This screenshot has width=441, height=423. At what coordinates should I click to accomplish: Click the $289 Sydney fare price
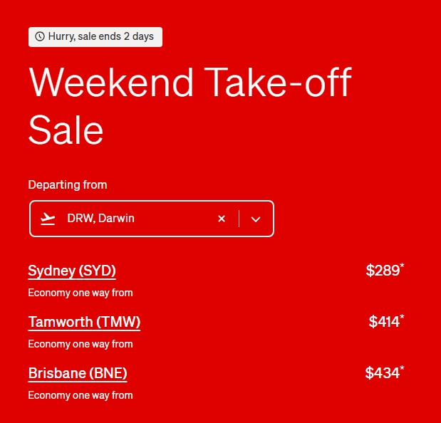383,271
